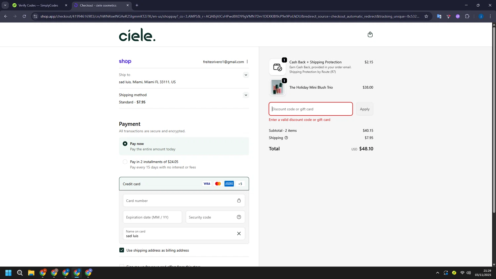Image resolution: width=496 pixels, height=279 pixels.
Task: Click the Total $48.10 amount
Action: 366,149
